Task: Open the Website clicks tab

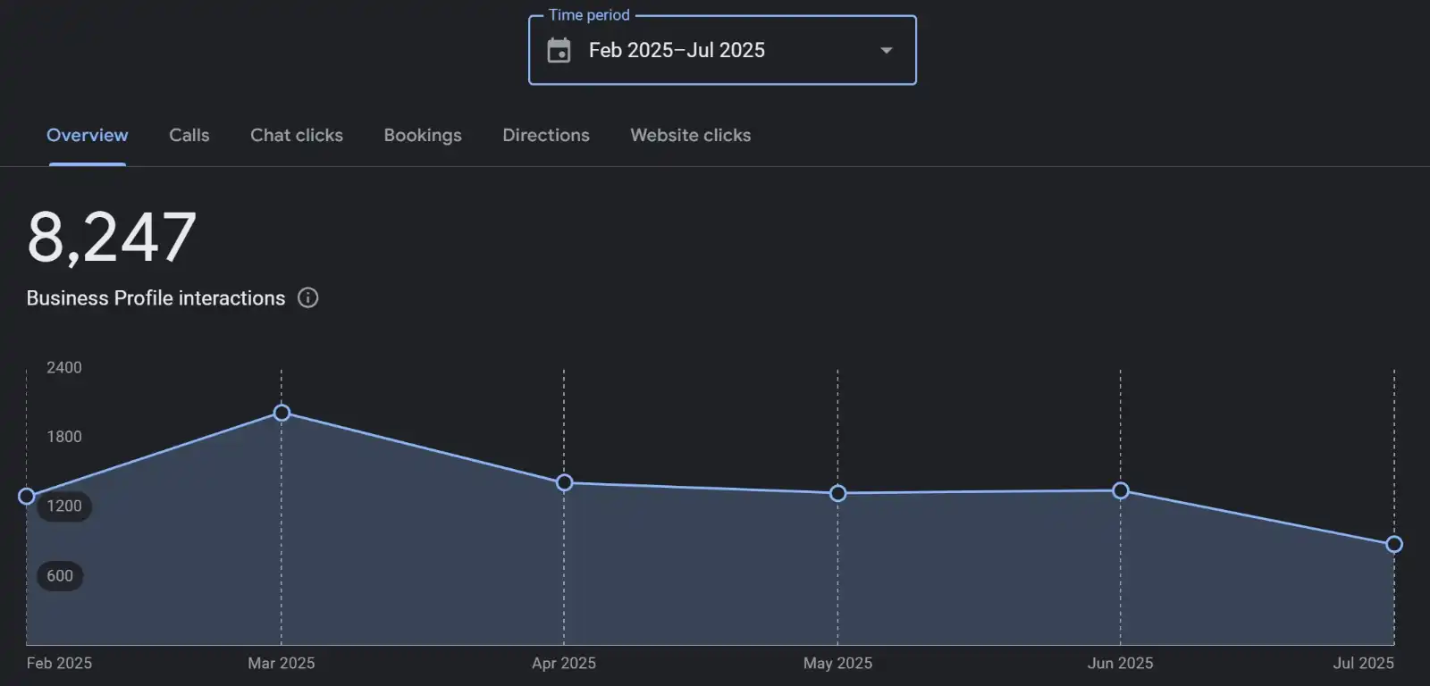Action: 690,135
